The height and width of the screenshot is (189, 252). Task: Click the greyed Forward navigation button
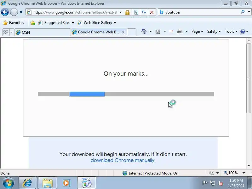click(14, 12)
